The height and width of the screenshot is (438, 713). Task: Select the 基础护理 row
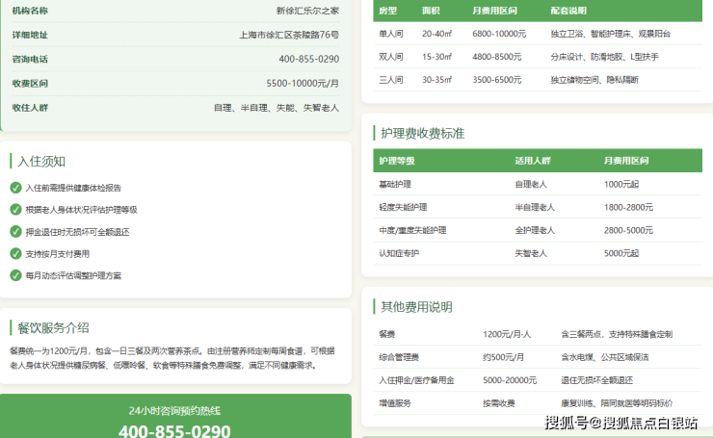538,184
